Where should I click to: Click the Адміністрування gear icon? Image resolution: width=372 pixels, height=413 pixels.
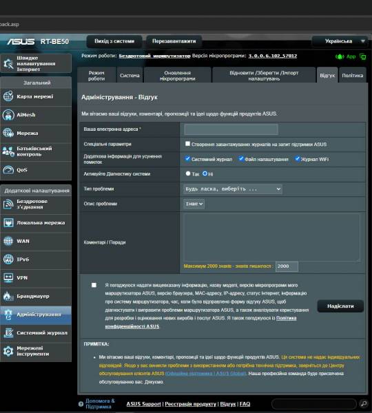coord(8,315)
